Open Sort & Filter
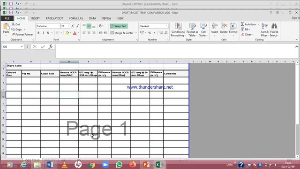 coord(264,30)
